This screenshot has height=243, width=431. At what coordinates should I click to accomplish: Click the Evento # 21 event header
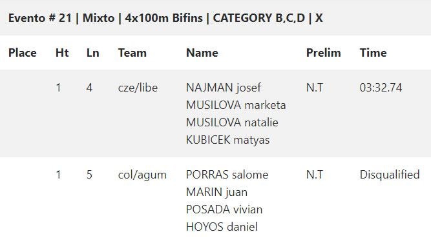click(165, 18)
